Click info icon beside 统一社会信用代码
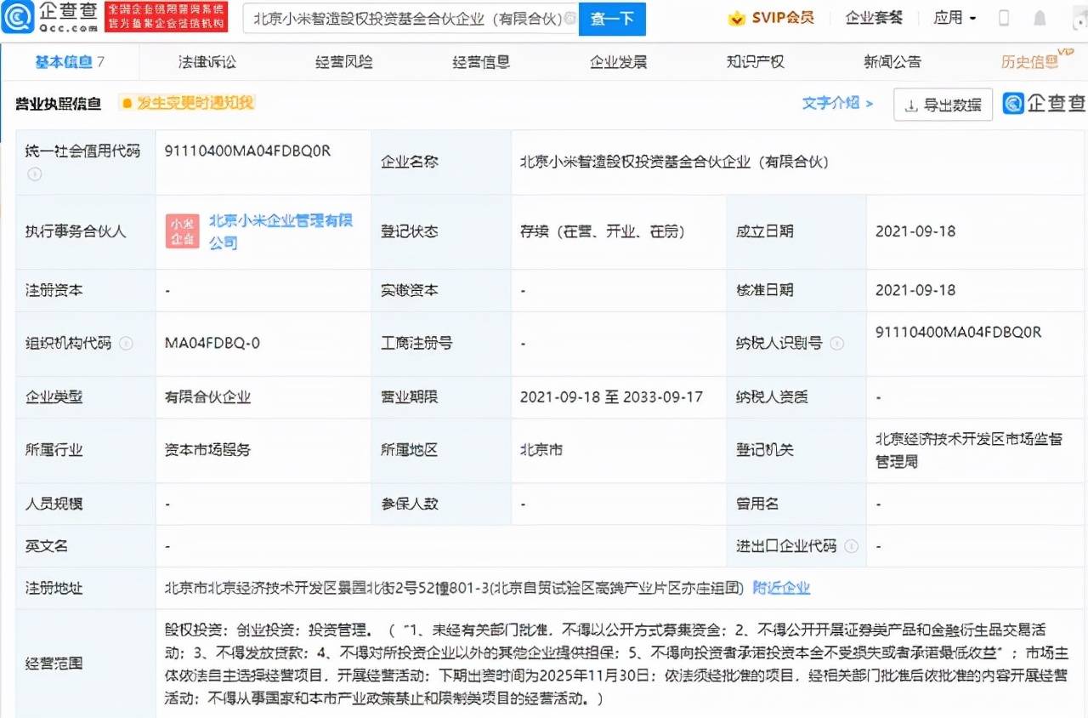Screen dimensions: 1088x718 (x=35, y=174)
